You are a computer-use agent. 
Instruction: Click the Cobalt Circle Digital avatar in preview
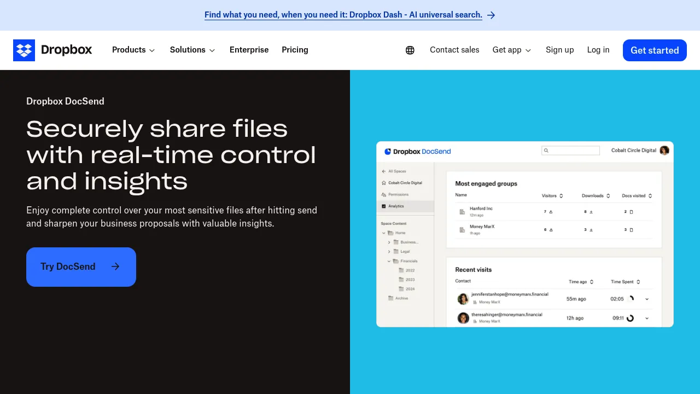664,150
